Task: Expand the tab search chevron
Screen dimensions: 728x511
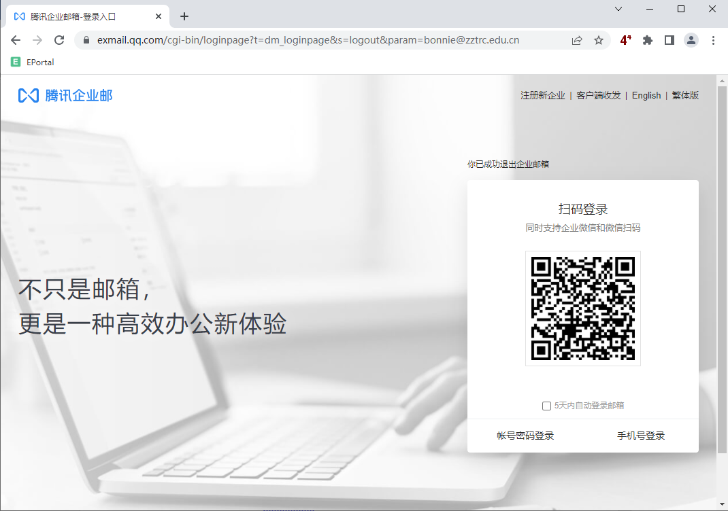Action: pyautogui.click(x=618, y=10)
